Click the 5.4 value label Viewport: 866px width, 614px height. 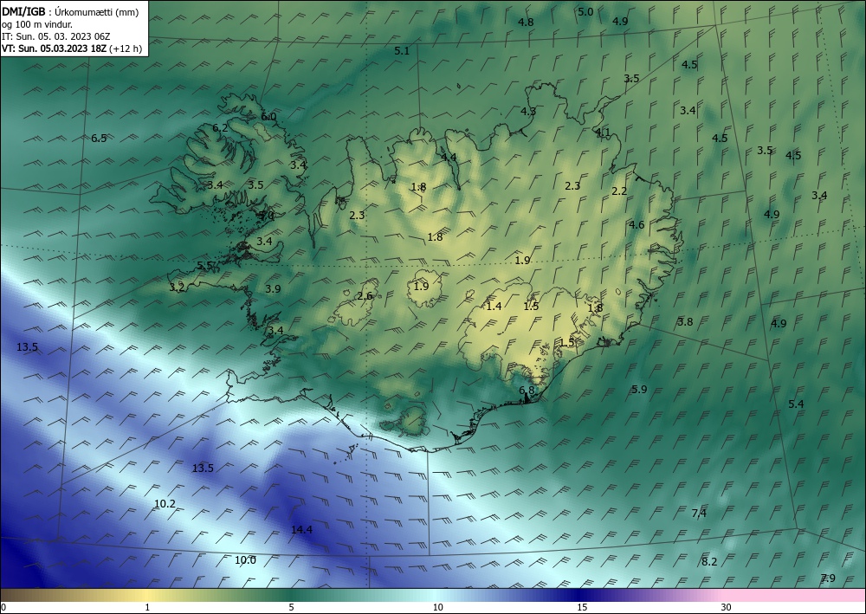coord(795,404)
